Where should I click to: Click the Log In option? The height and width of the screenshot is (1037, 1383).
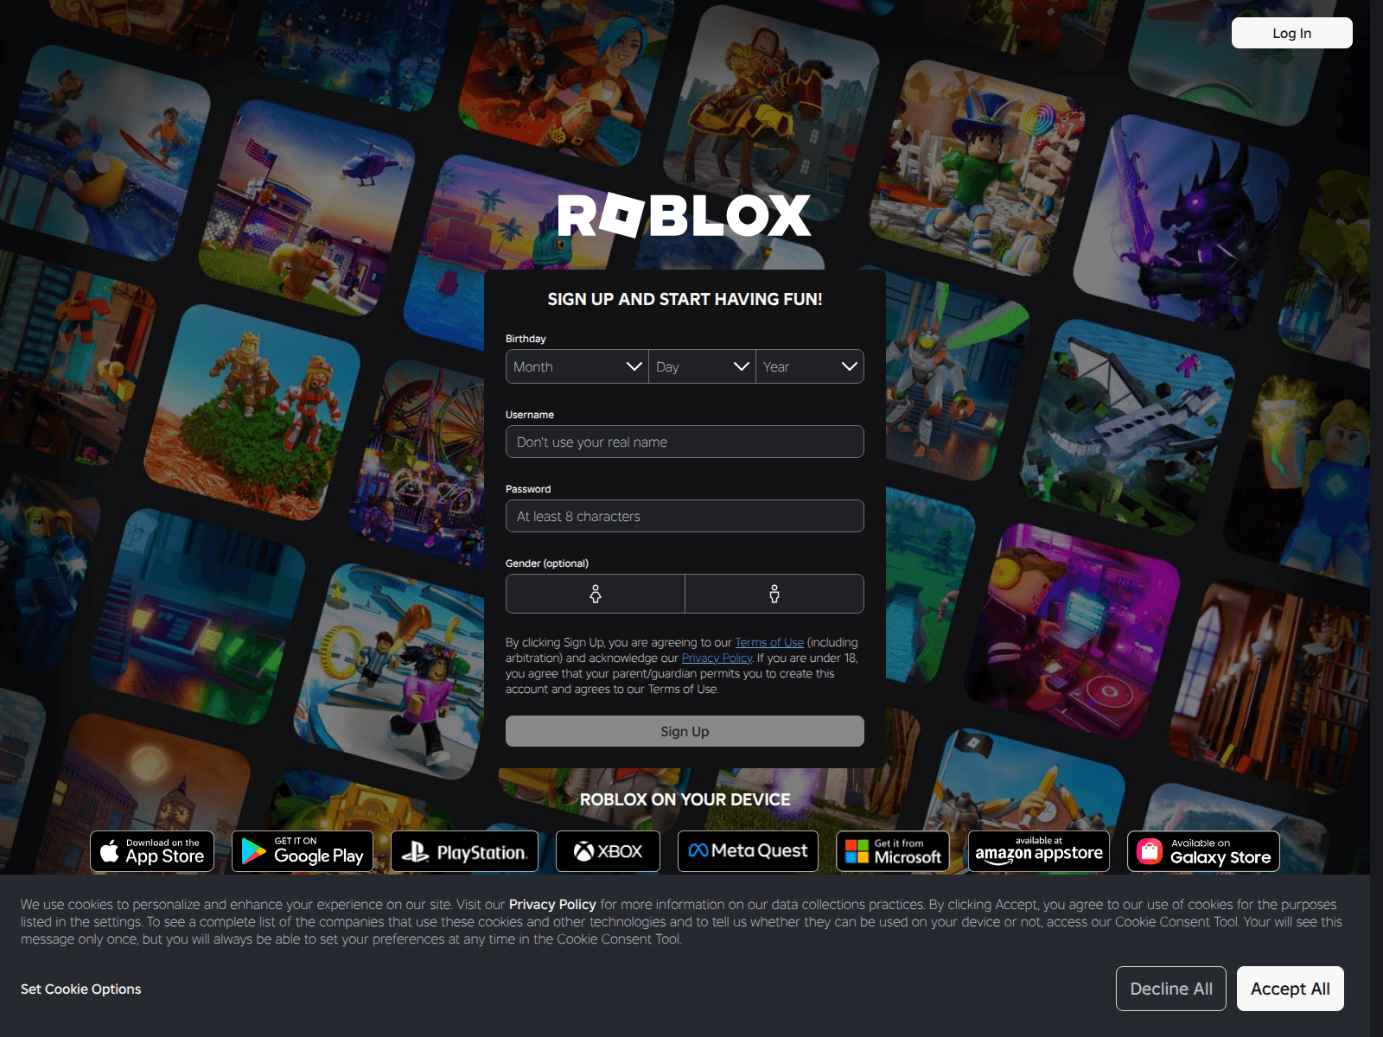[x=1291, y=33]
